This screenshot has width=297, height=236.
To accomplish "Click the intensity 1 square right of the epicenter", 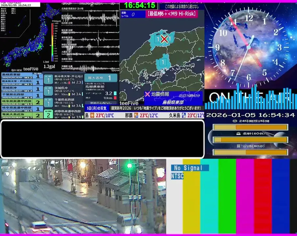I will 170,39.
